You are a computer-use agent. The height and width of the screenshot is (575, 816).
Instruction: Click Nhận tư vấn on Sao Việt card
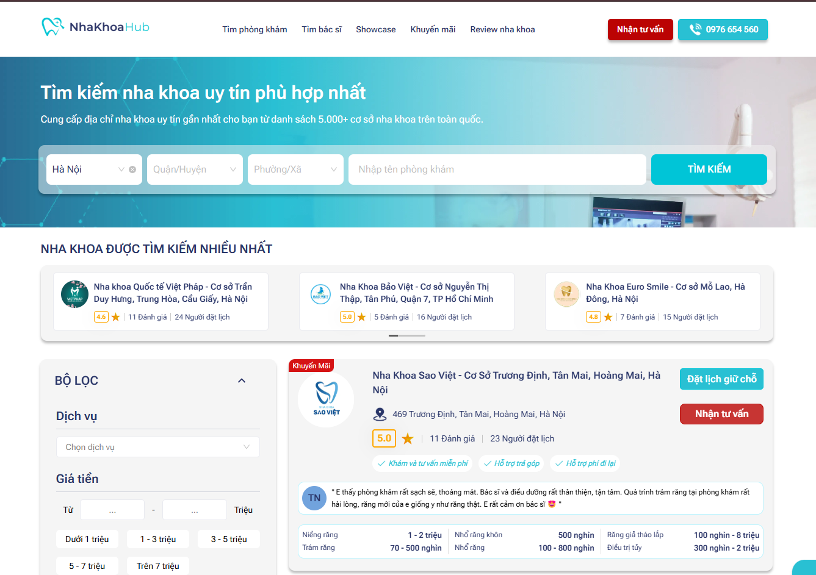coord(721,414)
